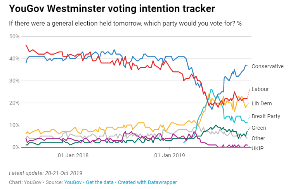Open the 'Get the data' link
Screen dimensions: 300x189
click(x=100, y=182)
